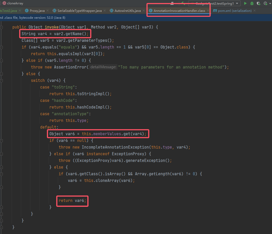Click the "Too many parameters" string literal
The width and height of the screenshot is (272, 234).
coord(171,67)
